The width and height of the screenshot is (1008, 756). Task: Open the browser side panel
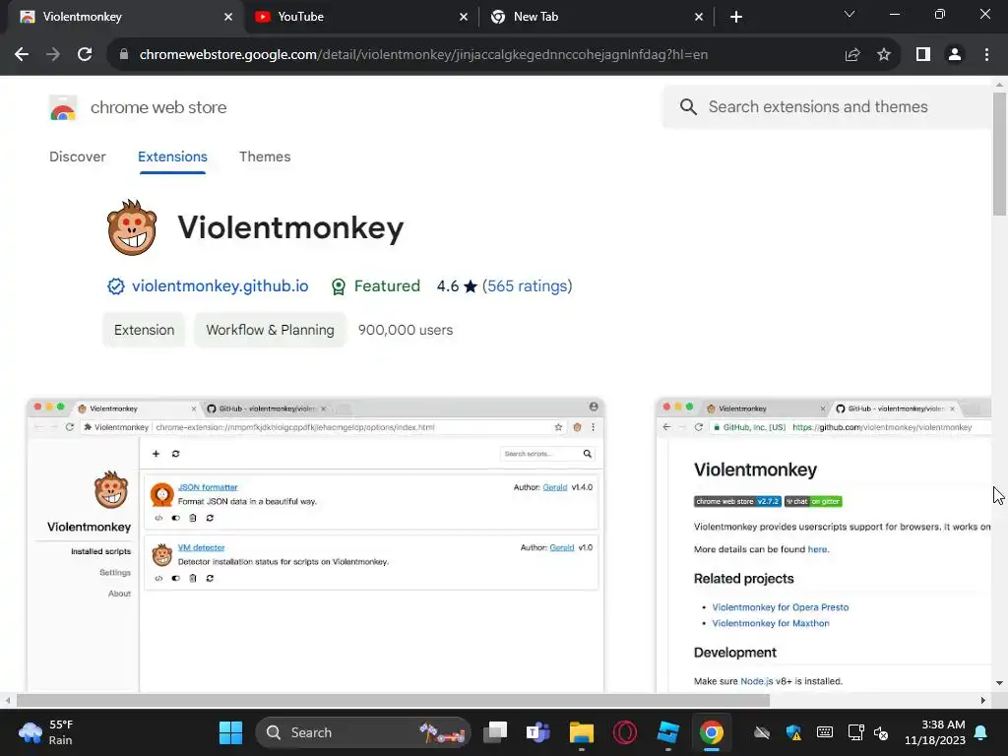923,55
